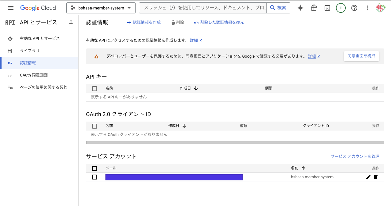Open the 認証情報を作成 dropdown
391x206 pixels.
click(144, 23)
